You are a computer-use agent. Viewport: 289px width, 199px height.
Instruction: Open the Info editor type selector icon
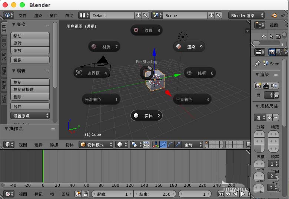[9, 15]
